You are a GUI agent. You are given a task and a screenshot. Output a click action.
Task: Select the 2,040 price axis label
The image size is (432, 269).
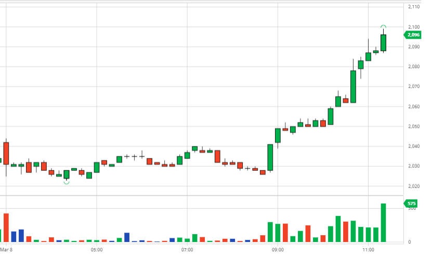(414, 146)
